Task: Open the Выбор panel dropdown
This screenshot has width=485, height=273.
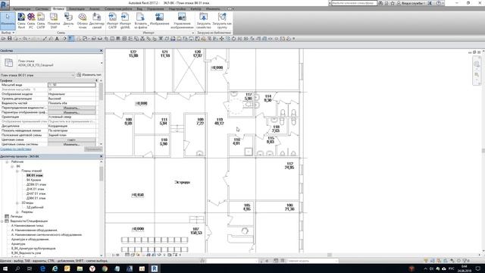Action: click(8, 33)
